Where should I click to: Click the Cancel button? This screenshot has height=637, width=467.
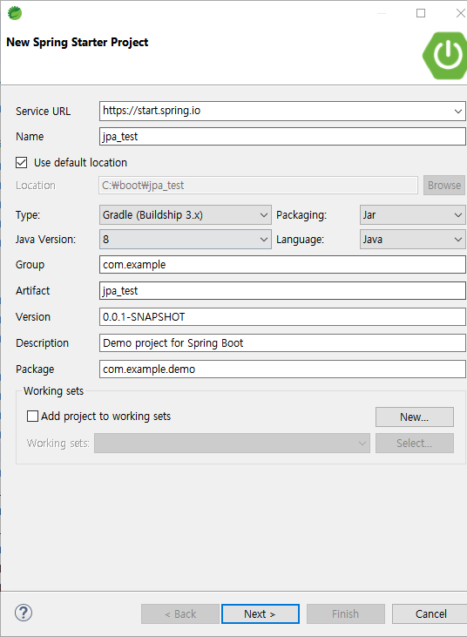(x=430, y=613)
